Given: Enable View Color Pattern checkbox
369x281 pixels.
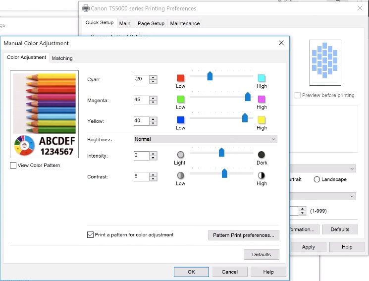Looking at the screenshot, I should click(x=13, y=166).
